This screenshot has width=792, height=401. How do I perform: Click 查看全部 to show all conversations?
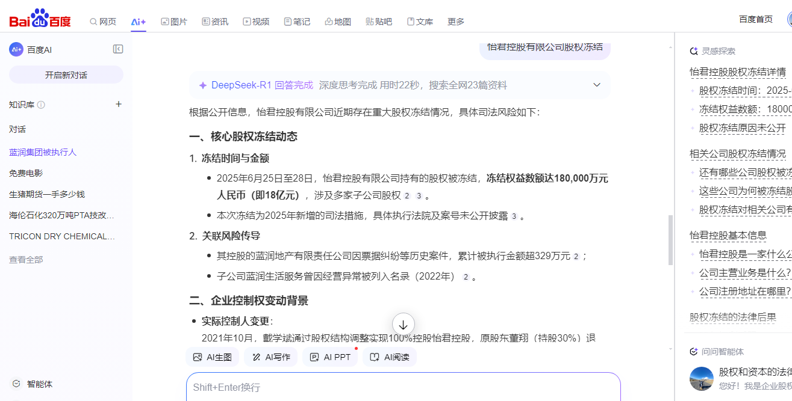coord(26,260)
